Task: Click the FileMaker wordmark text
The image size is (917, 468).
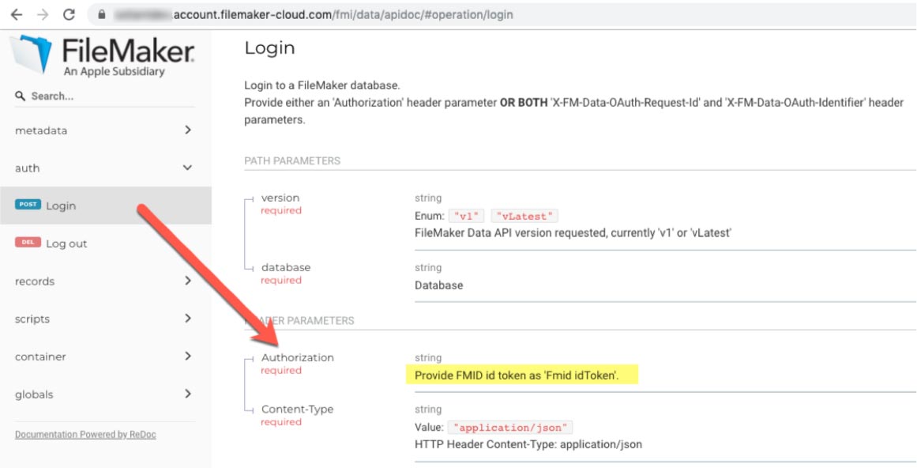Action: 128,51
